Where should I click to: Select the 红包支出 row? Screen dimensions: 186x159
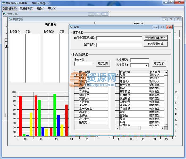[x=140, y=85]
